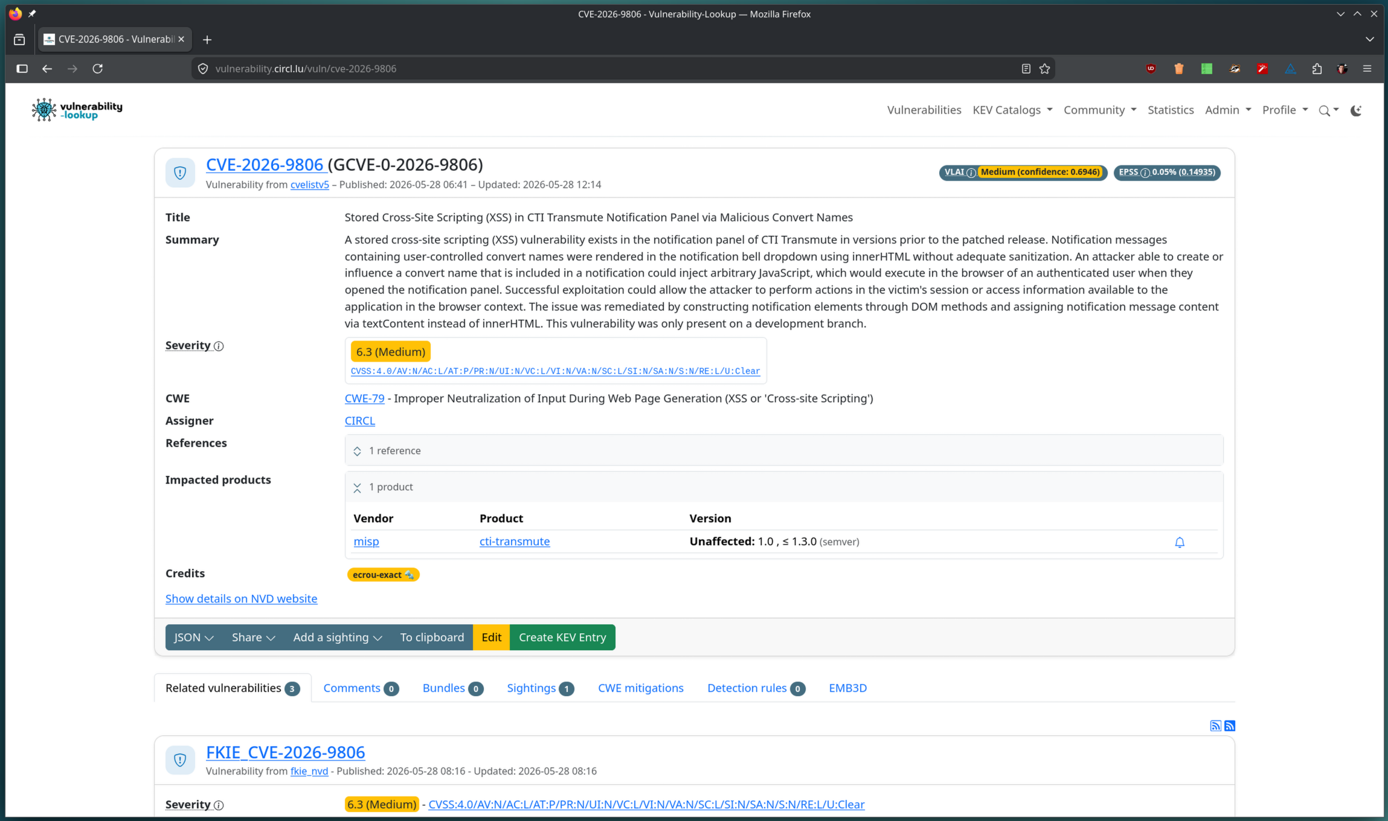Open the Admin dropdown menu
This screenshot has width=1388, height=821.
[x=1227, y=110]
